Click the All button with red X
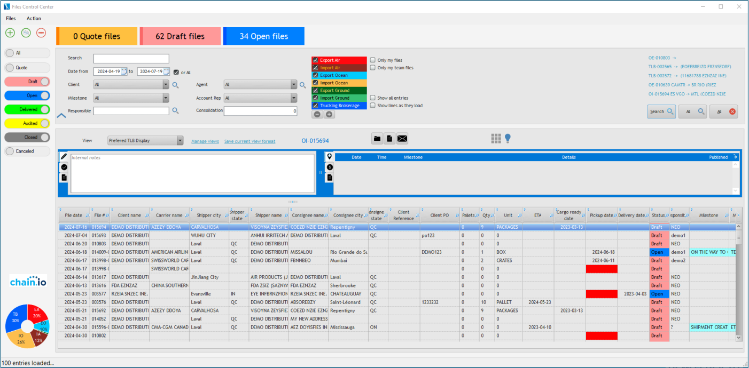 click(724, 111)
